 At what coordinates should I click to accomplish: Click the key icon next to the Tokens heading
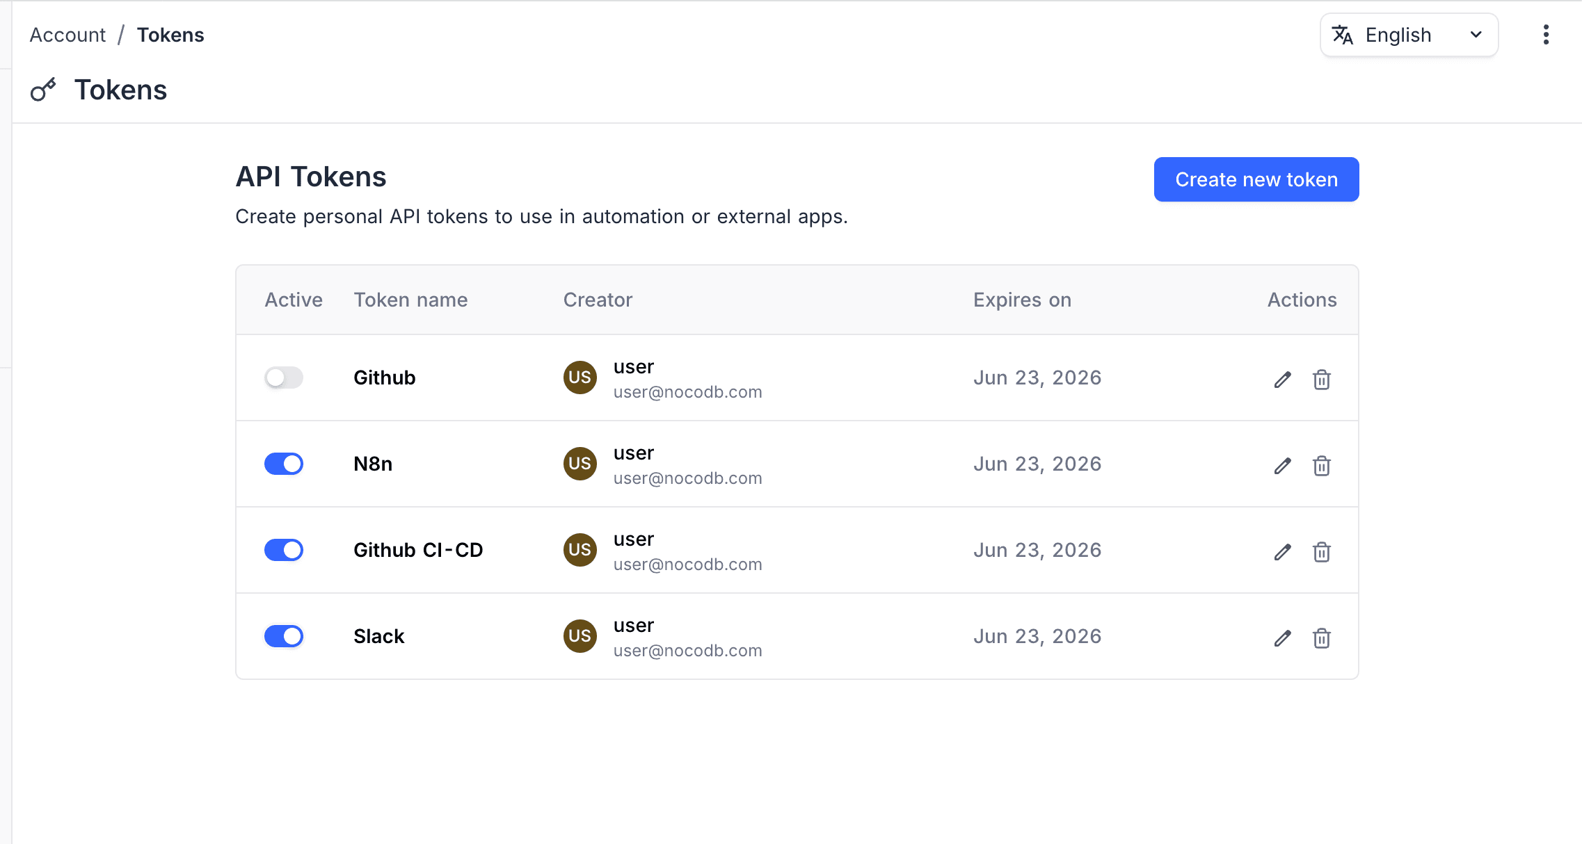pos(43,90)
